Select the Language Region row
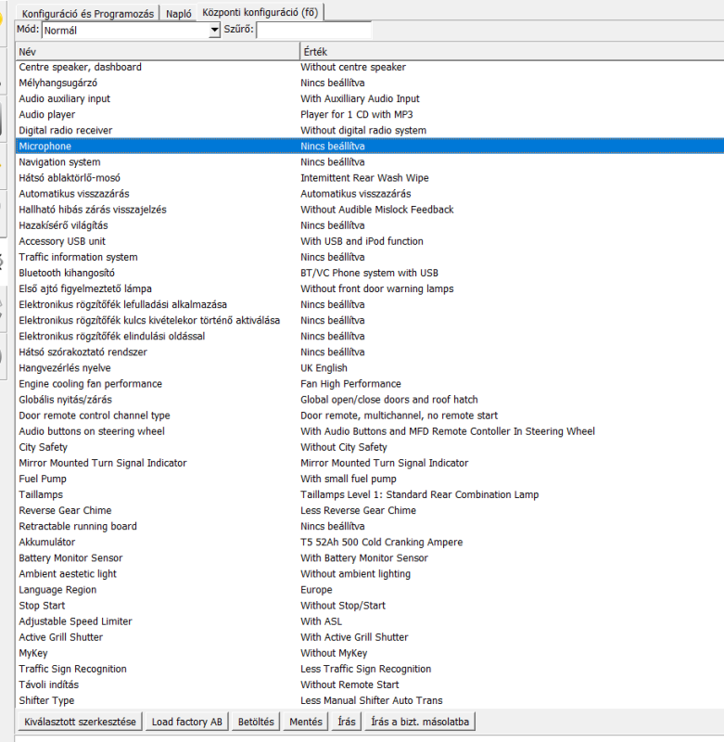This screenshot has height=742, width=724. [370, 590]
